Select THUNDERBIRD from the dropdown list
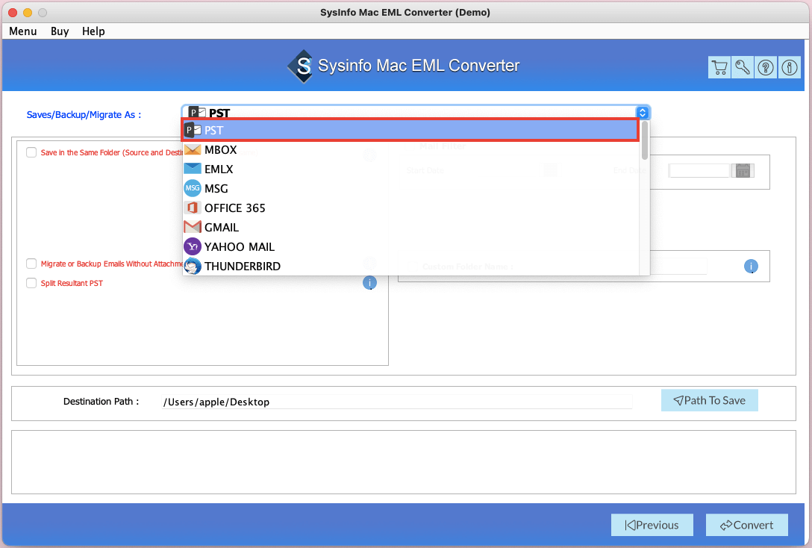812x548 pixels. (411, 267)
